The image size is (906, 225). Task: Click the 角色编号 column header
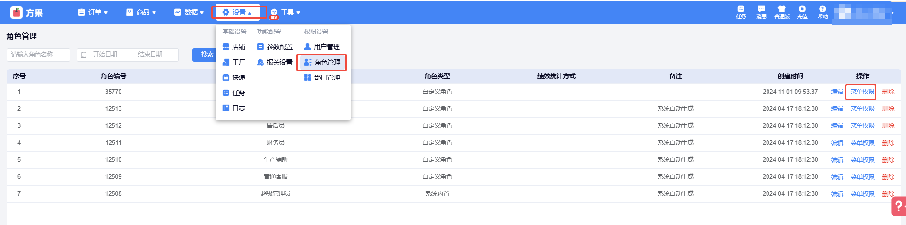[113, 76]
